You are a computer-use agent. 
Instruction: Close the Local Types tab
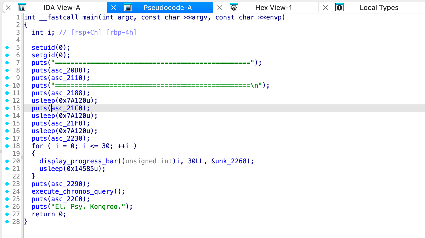(x=325, y=8)
